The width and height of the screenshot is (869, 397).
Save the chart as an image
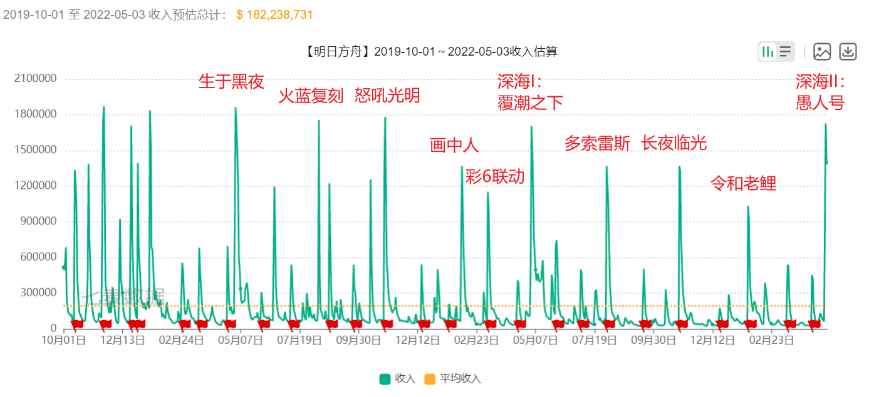pyautogui.click(x=822, y=51)
